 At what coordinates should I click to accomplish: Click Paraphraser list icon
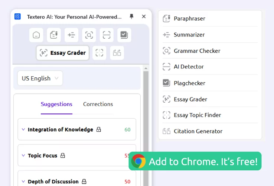point(166,19)
